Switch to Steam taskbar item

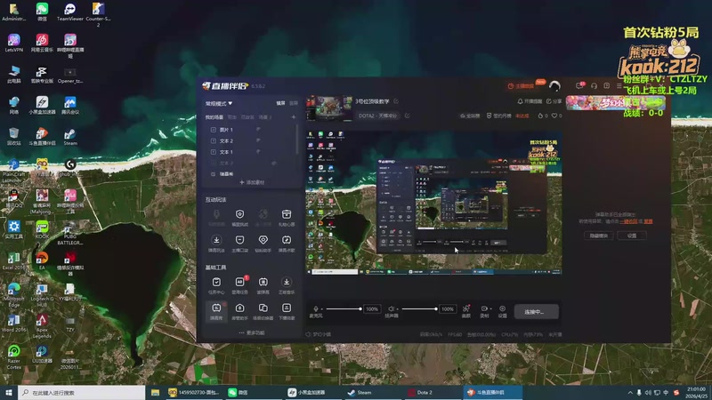373,392
